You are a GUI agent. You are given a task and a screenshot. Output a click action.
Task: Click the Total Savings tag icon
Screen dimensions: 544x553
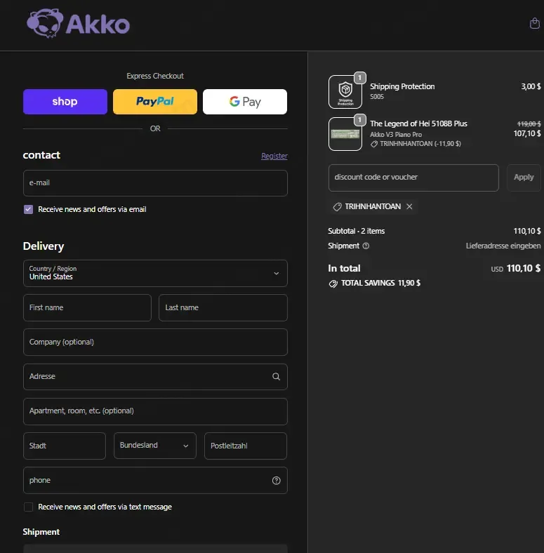click(333, 284)
